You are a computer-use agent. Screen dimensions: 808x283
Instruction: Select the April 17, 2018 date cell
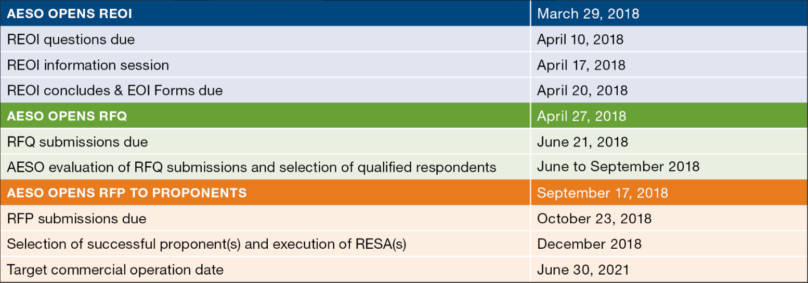581,65
